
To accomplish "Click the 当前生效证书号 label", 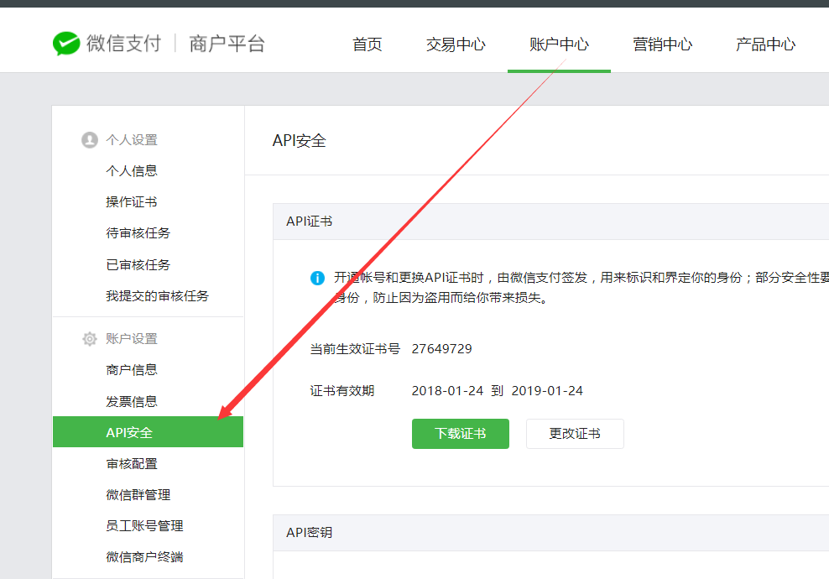I will coord(355,349).
